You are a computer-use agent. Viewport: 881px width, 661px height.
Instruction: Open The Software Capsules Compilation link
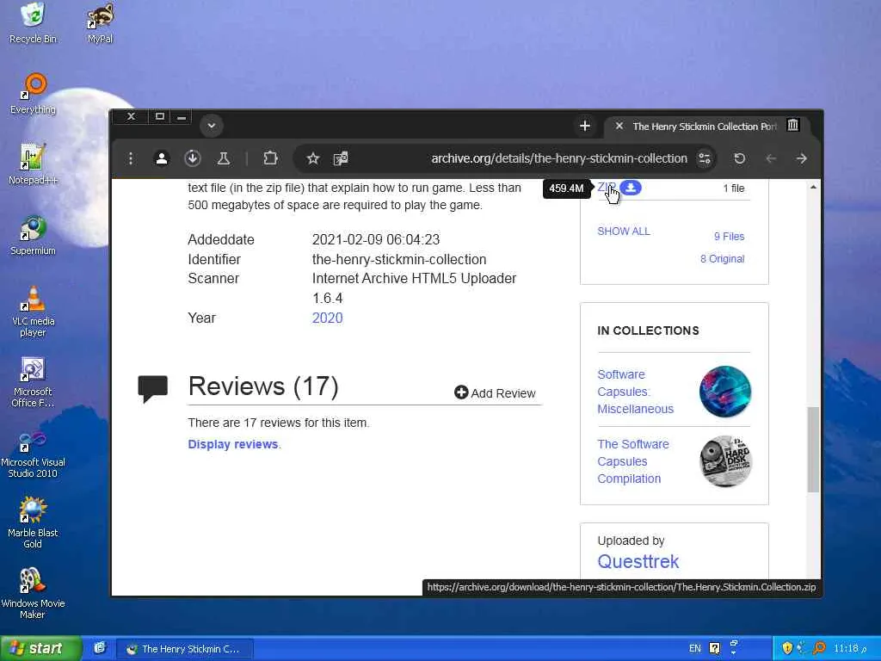(632, 461)
